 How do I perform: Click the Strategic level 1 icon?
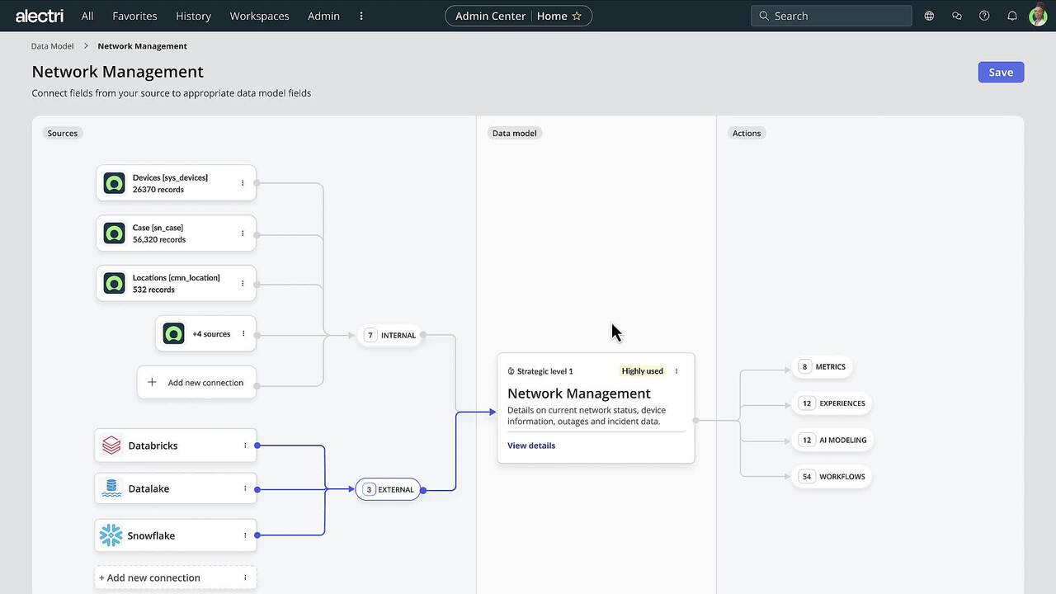point(511,371)
